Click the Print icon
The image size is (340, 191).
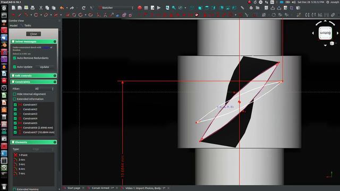(32, 8)
